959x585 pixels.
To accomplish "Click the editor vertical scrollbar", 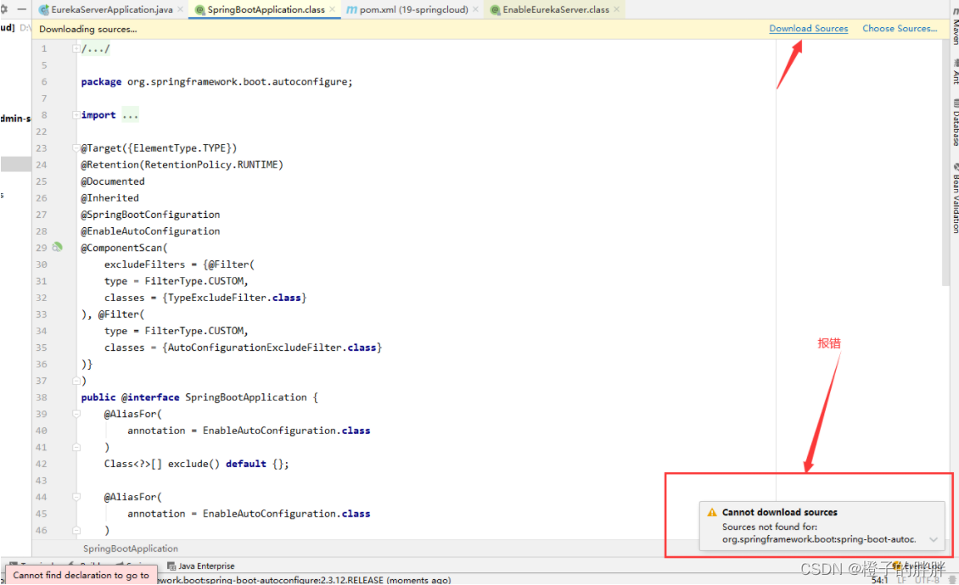I will click(945, 162).
